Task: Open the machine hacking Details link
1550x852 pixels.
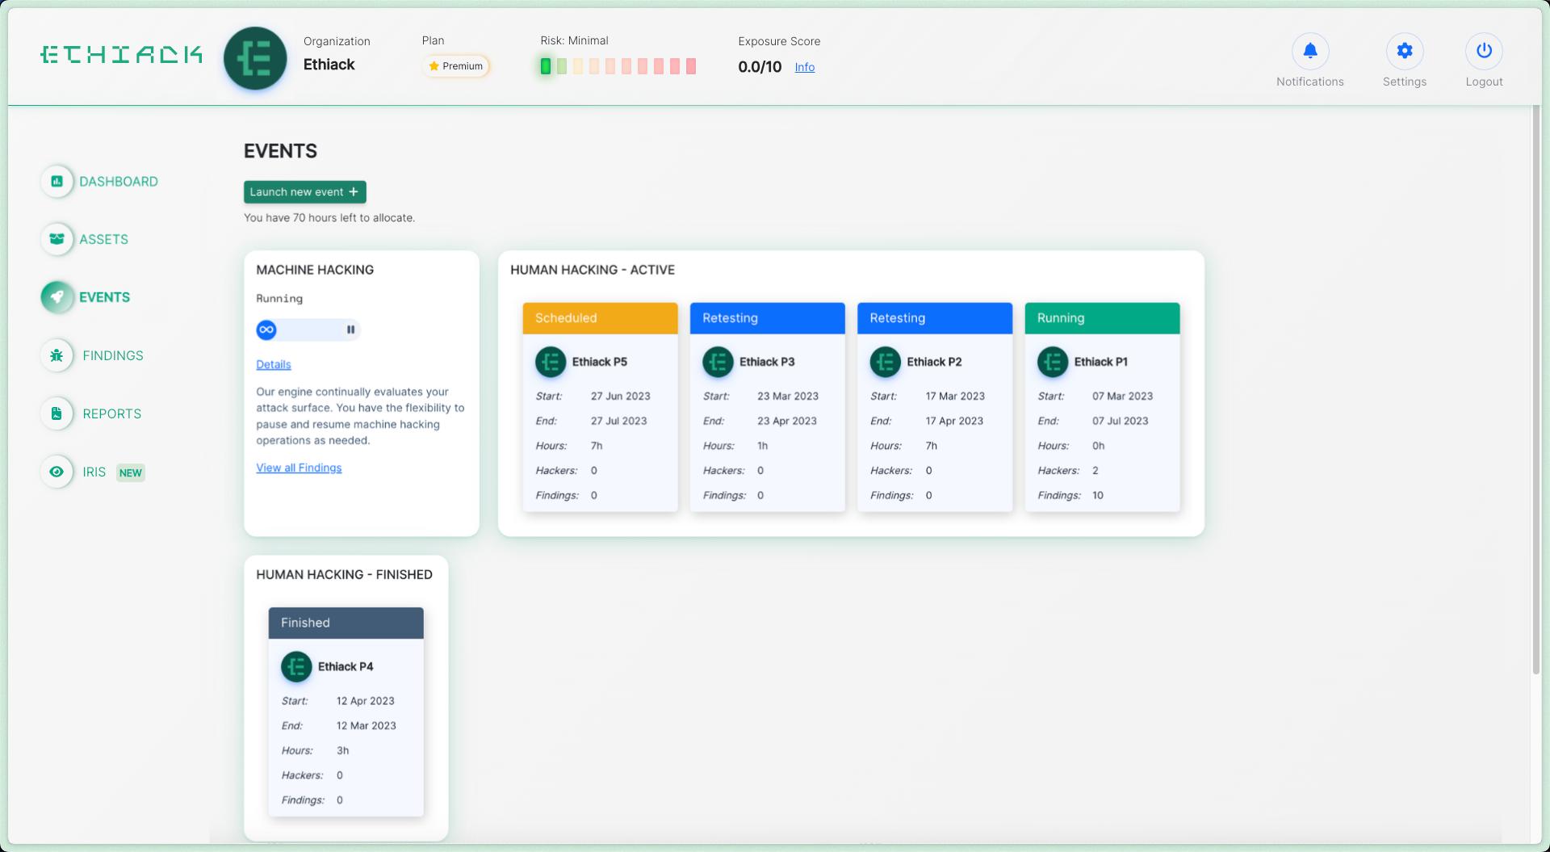Action: [273, 365]
